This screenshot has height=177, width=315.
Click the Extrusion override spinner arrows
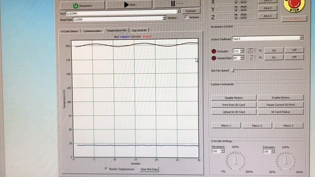point(273,151)
